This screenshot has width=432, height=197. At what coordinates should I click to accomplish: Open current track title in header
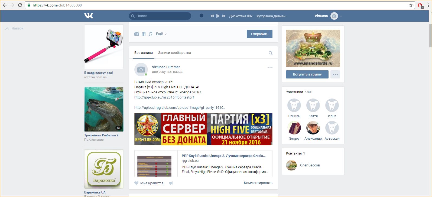258,16
